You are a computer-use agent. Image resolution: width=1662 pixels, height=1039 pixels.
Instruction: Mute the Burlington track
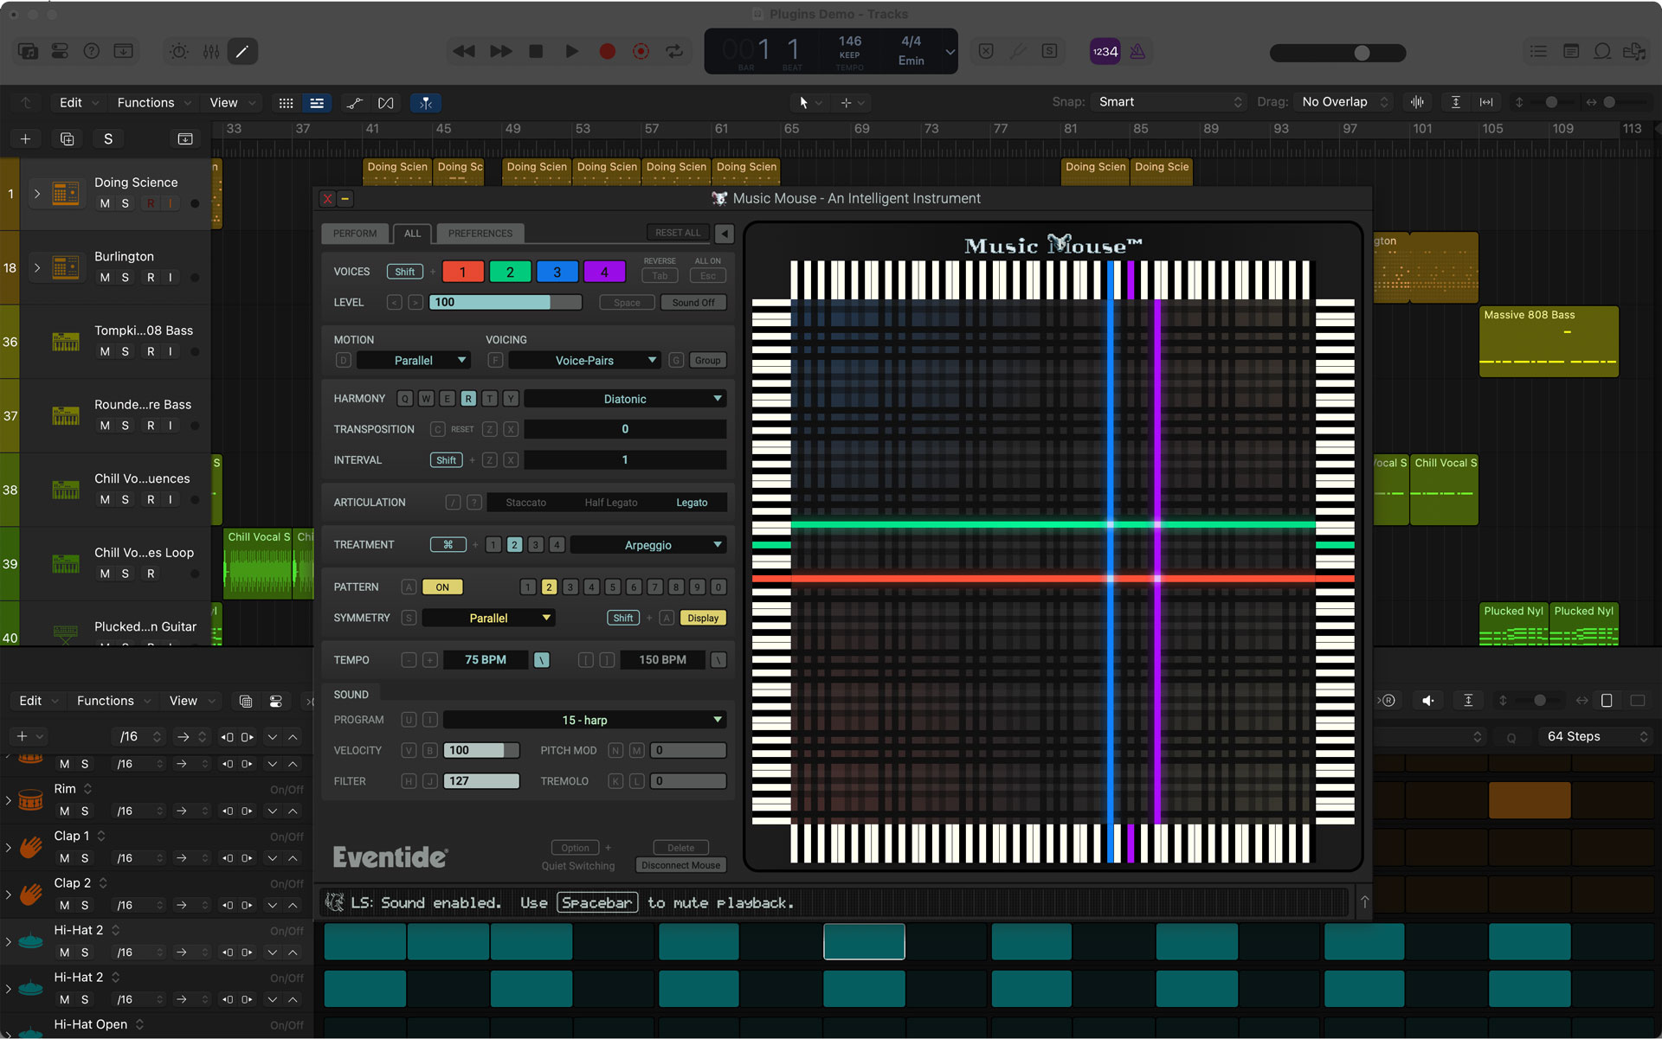click(105, 278)
